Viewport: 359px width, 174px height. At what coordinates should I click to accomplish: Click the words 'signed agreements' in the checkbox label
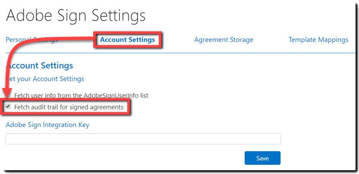click(99, 107)
